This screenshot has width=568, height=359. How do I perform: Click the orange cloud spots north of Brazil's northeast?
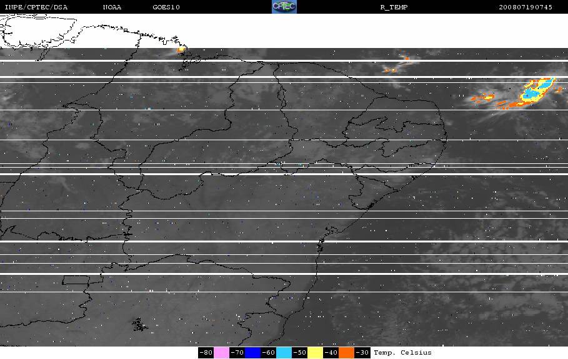click(x=397, y=64)
